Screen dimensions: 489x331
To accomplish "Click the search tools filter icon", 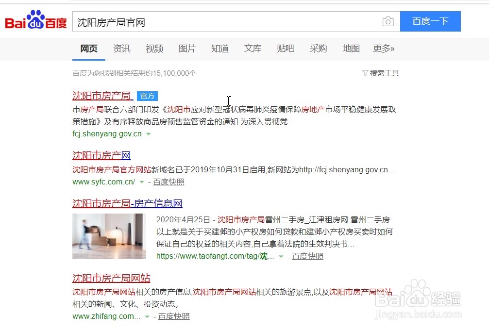I will pos(365,73).
